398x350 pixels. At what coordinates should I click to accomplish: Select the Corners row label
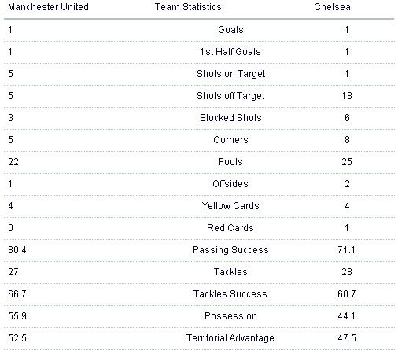coord(230,140)
